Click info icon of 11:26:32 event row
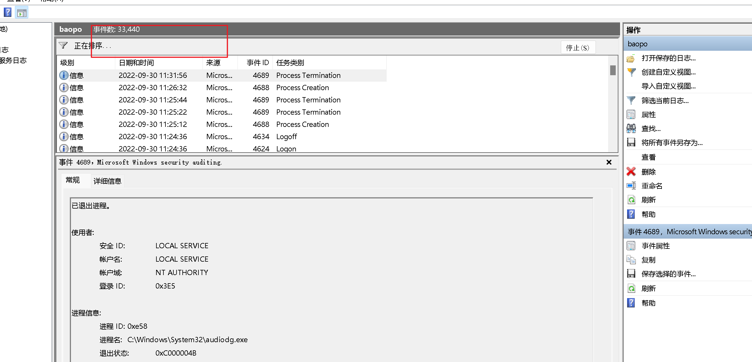This screenshot has height=362, width=752. pyautogui.click(x=64, y=88)
